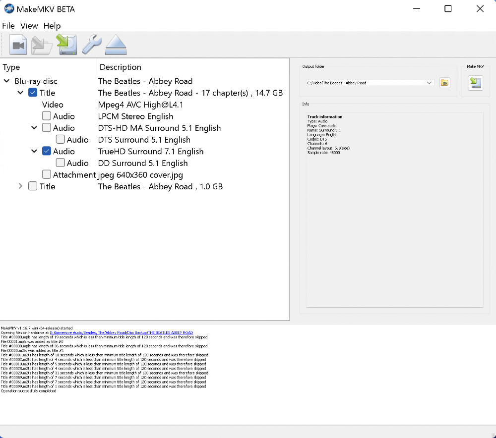Screen dimensions: 496x438
Task: Check the DTS-HD MA Surround 5.1 checkbox
Action: (x=47, y=128)
